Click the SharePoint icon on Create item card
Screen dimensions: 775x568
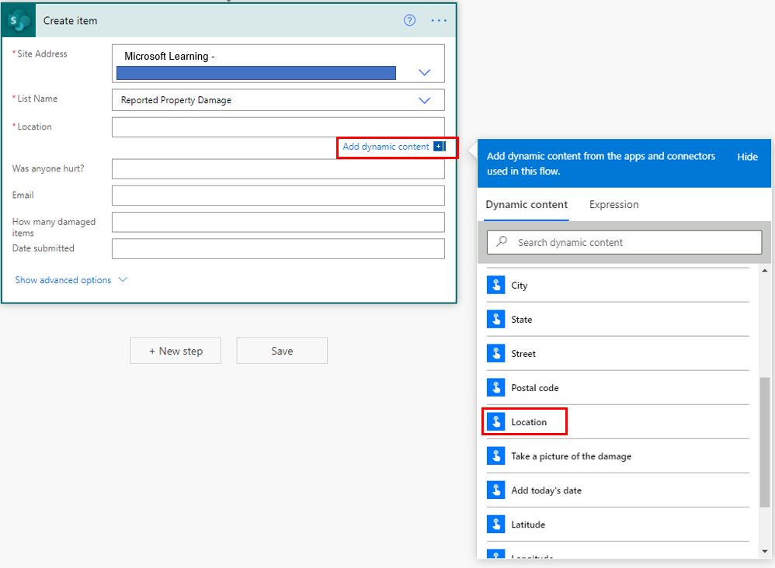tap(19, 21)
